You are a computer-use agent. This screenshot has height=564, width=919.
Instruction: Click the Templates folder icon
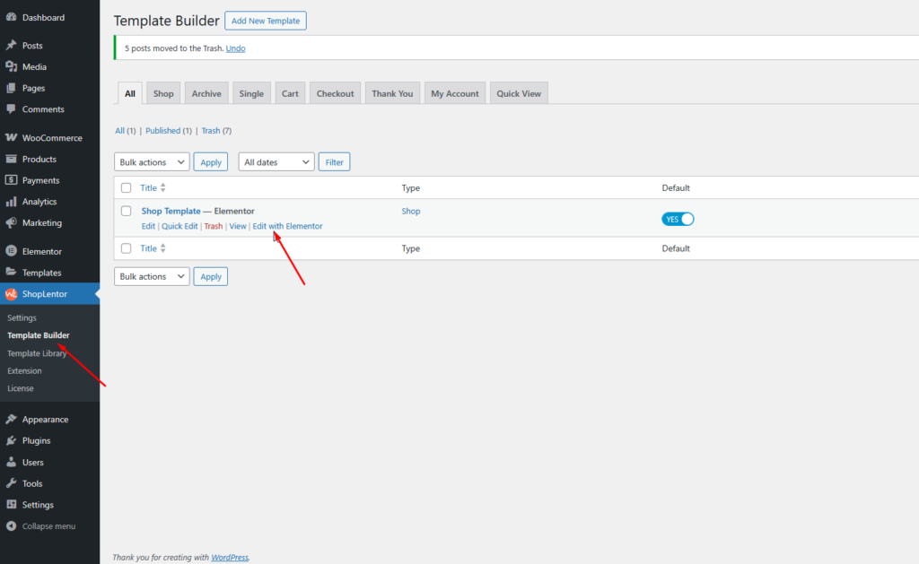(11, 273)
